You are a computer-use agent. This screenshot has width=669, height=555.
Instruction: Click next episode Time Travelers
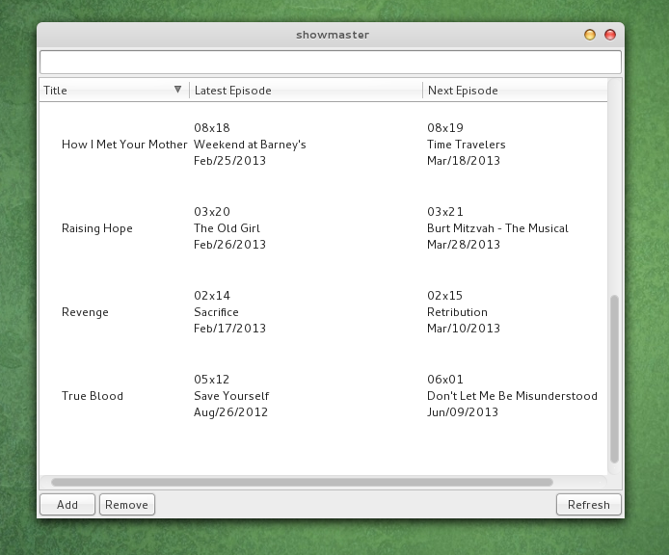(x=467, y=145)
